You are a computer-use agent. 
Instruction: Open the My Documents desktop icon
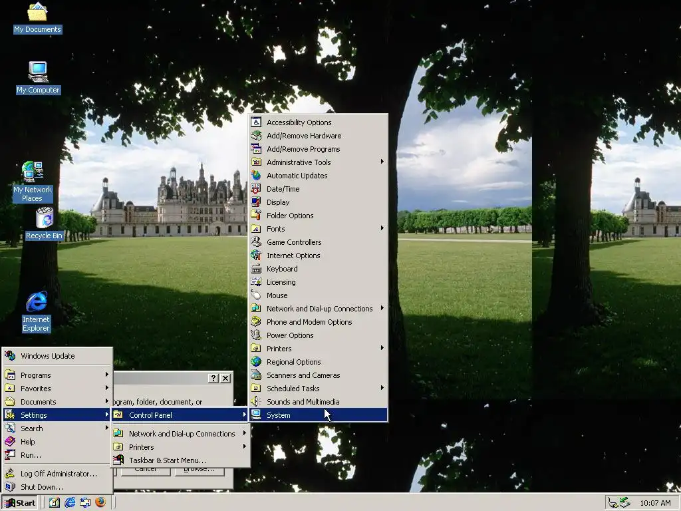click(x=37, y=18)
